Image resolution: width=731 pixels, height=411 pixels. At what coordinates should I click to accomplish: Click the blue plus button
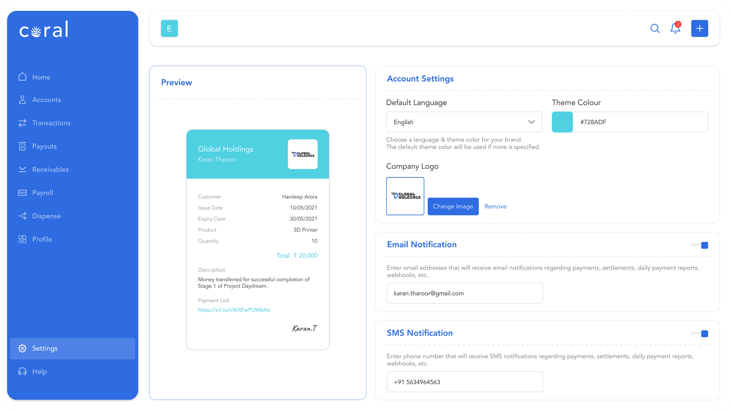tap(699, 28)
